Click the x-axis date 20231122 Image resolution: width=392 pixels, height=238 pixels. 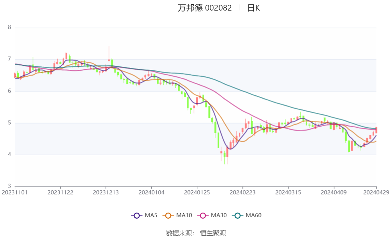[60, 193]
